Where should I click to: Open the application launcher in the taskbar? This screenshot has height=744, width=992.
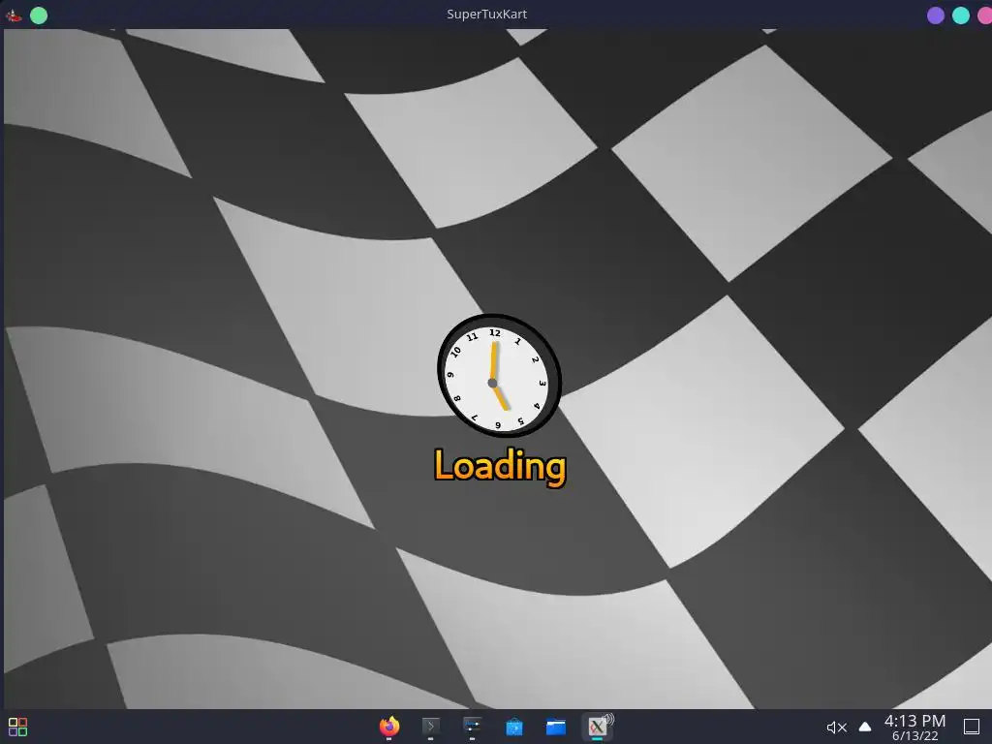point(17,727)
